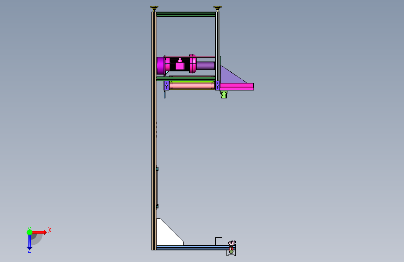Viewport: 404px width, 262px height.
Task: Select the purple triangular bracket
Action: coord(231,75)
